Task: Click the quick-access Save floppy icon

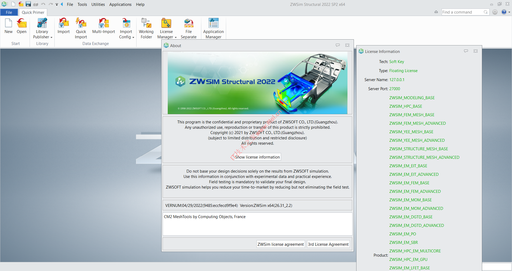Action: click(28, 4)
